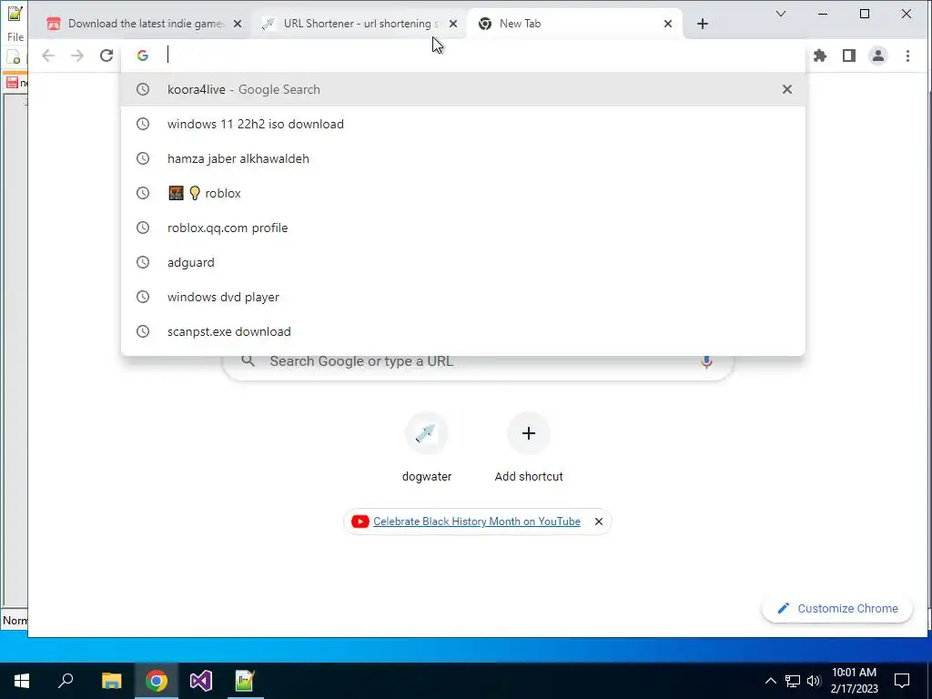Click the Customize Chrome button
The width and height of the screenshot is (932, 699).
[837, 608]
